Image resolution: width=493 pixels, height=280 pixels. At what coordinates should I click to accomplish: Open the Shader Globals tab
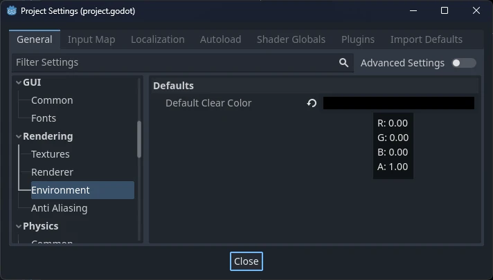click(x=291, y=39)
